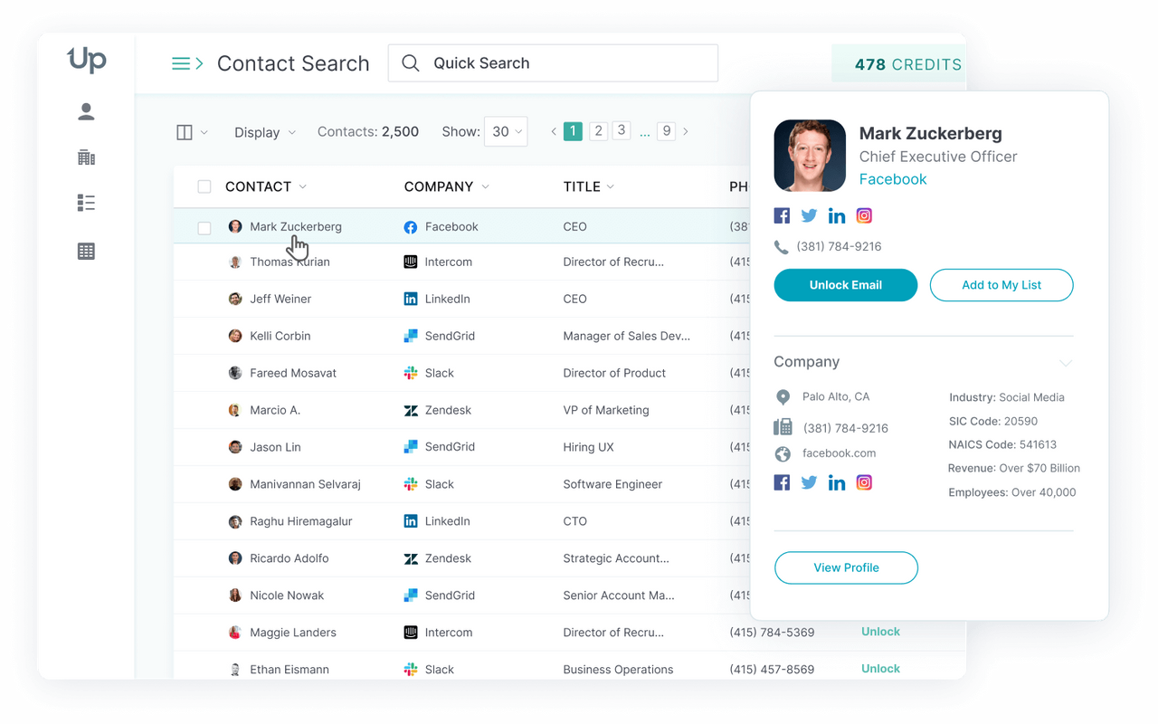This screenshot has height=724, width=1158.
Task: Click the SendGrid logo in Kelli Corbin's row
Action: tap(411, 336)
